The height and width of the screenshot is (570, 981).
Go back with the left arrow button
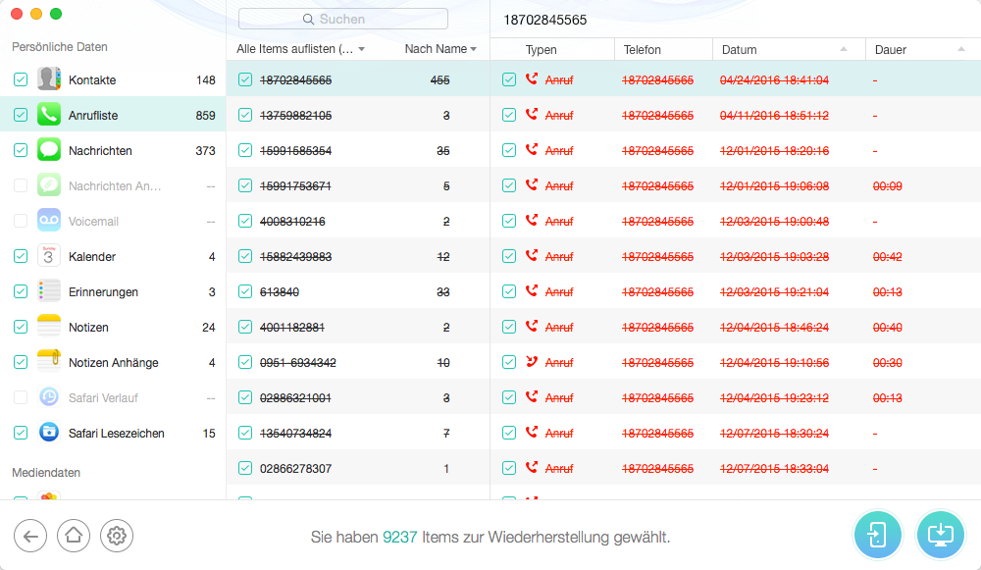pos(30,537)
